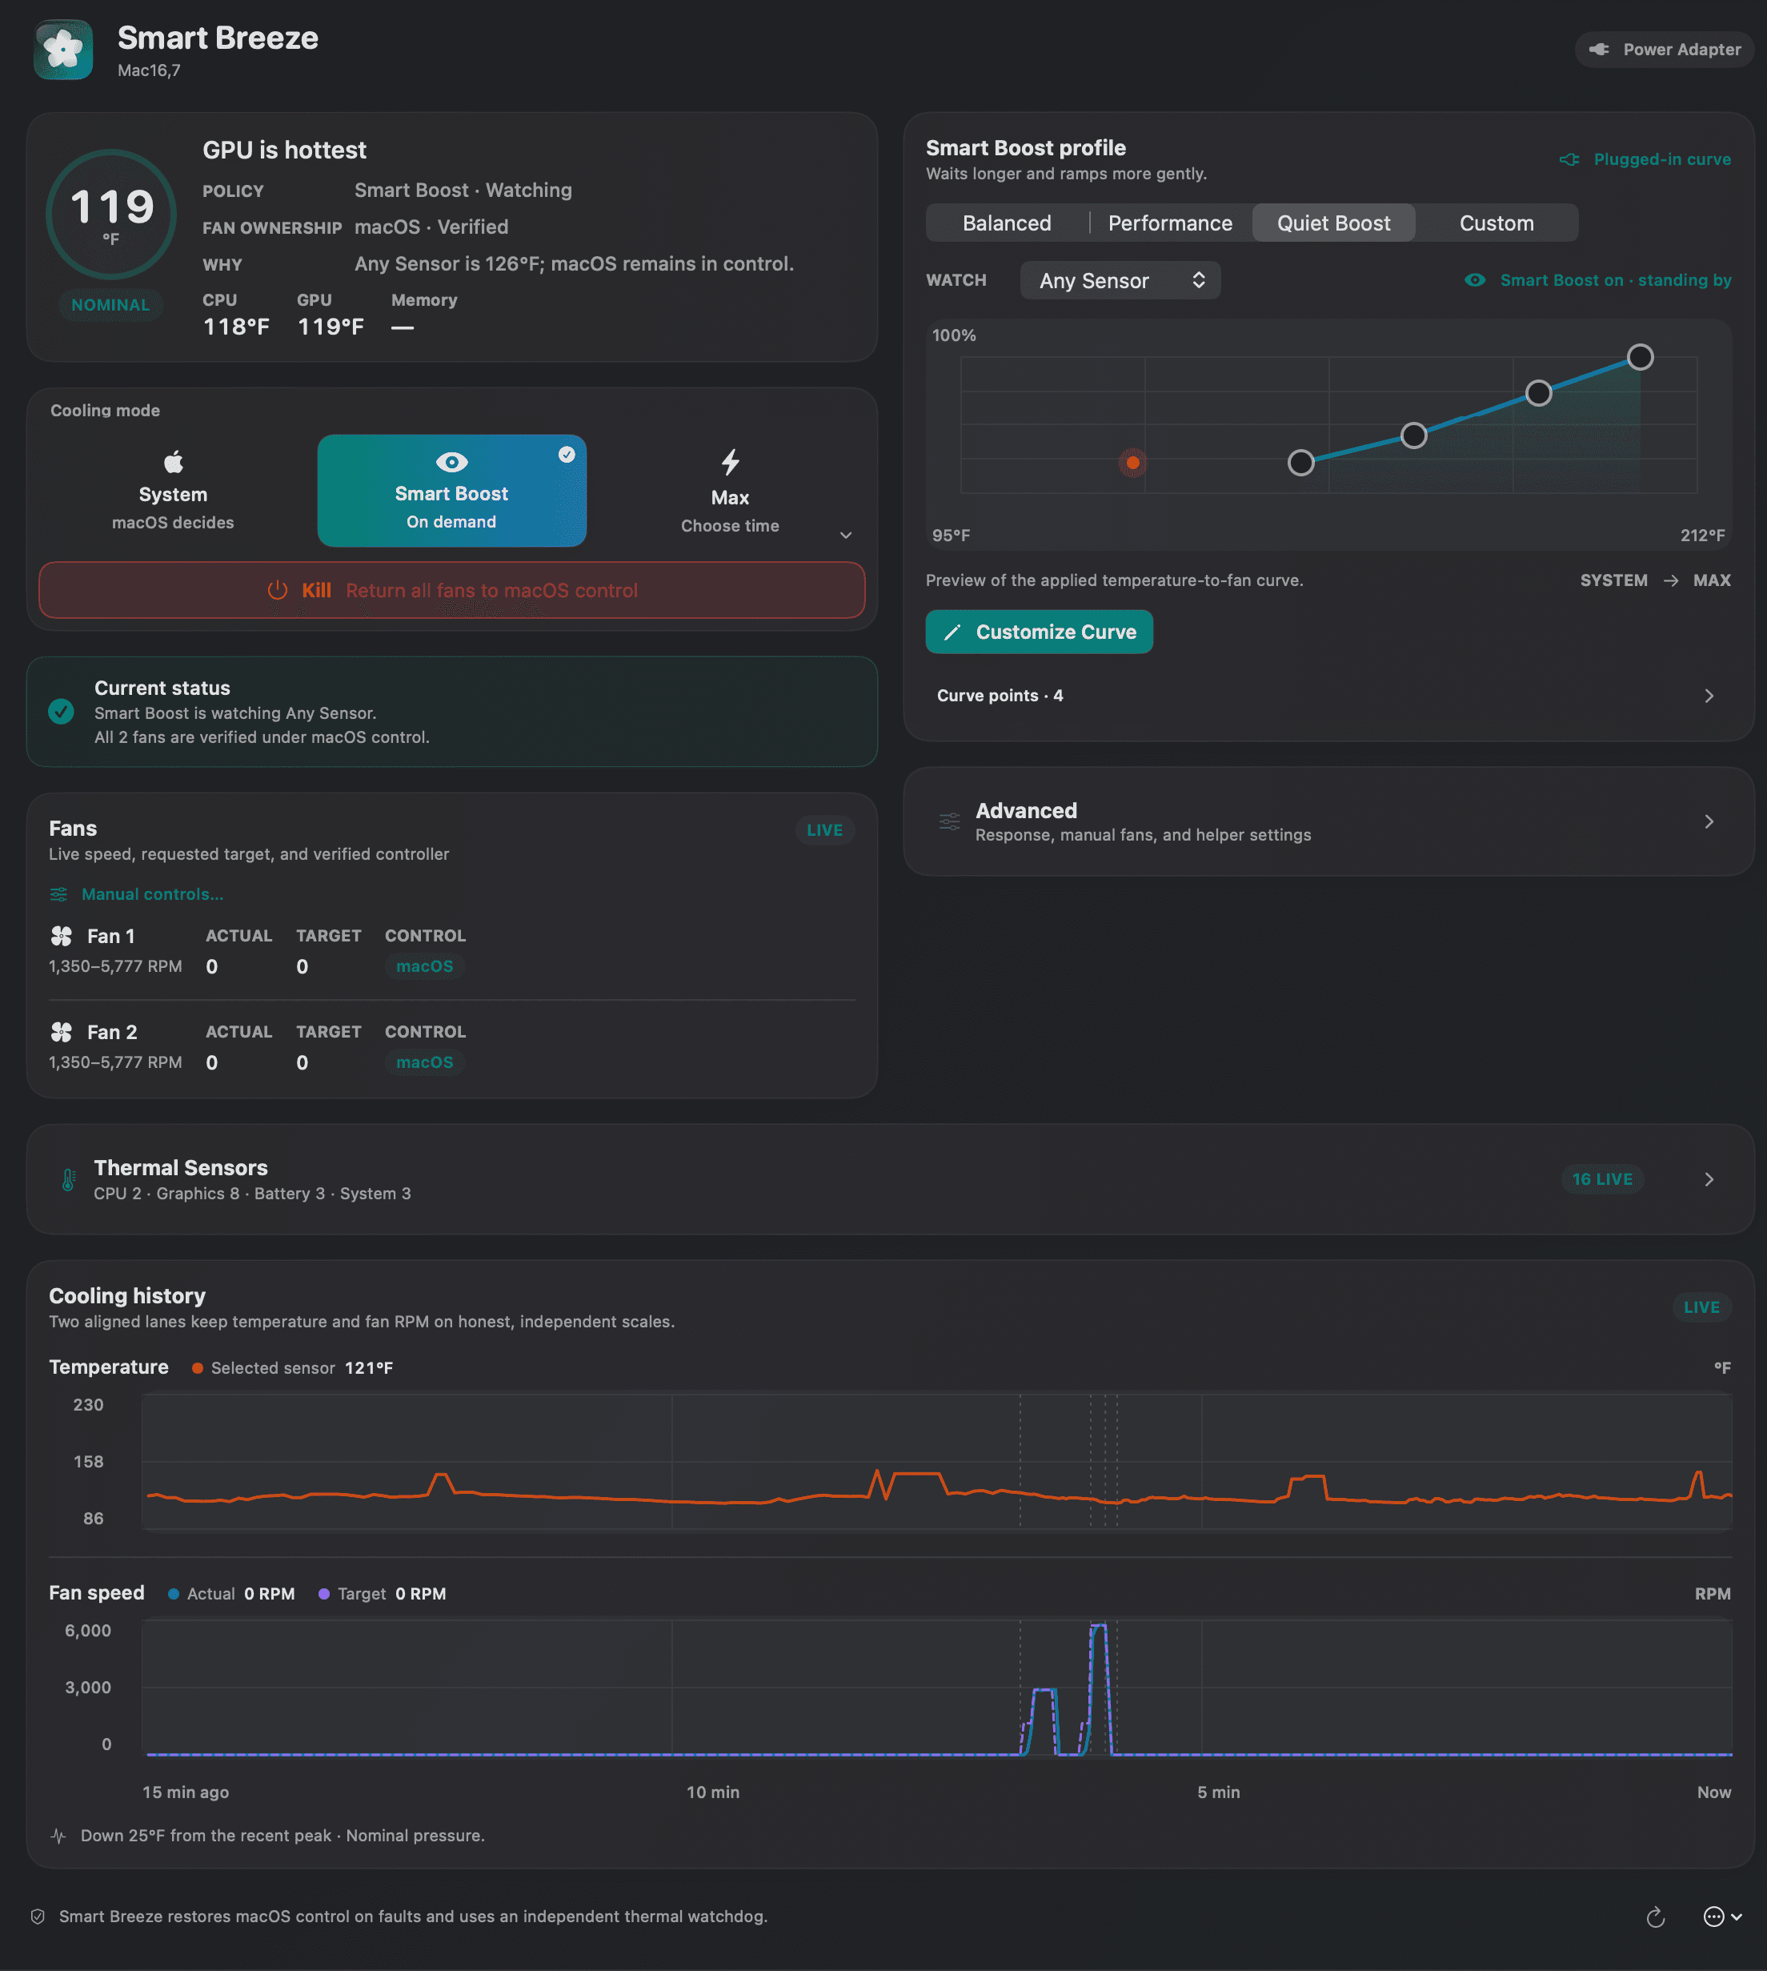Click the Plugged-in curve label
This screenshot has height=1971, width=1767.
pyautogui.click(x=1662, y=159)
